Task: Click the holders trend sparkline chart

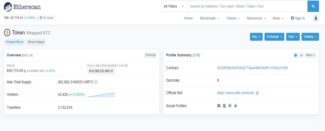Action: 101,95
